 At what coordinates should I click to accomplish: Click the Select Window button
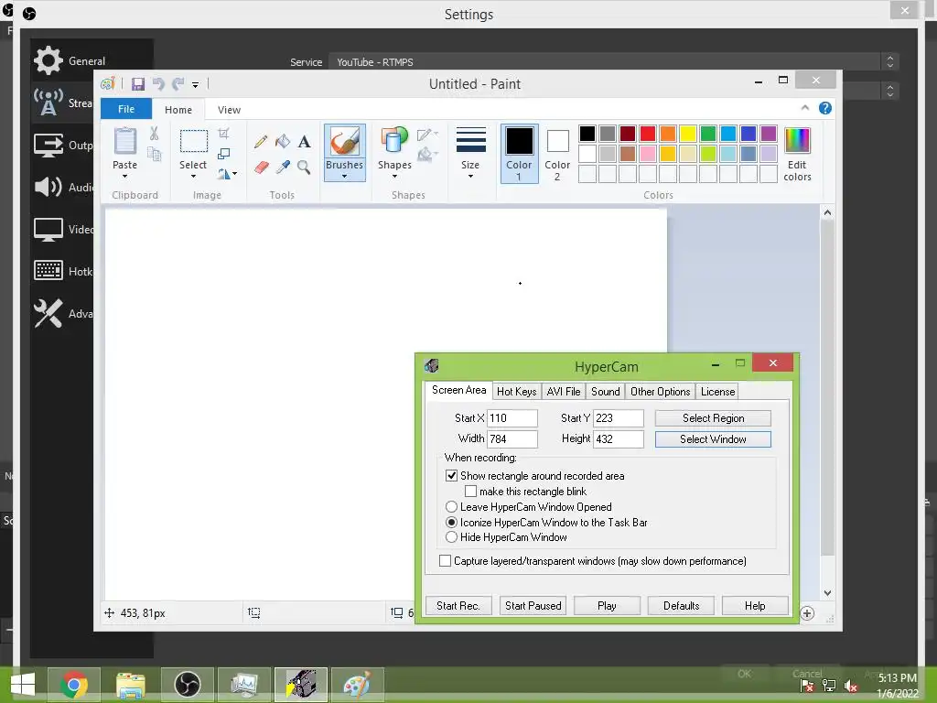coord(713,439)
